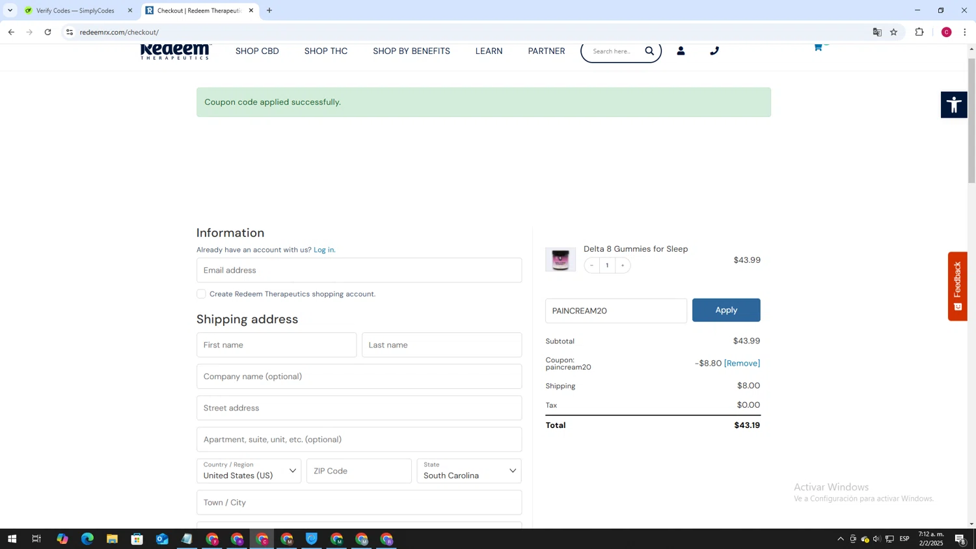This screenshot has width=976, height=549.
Task: Click the quantity value box showing 1
Action: coord(607,265)
